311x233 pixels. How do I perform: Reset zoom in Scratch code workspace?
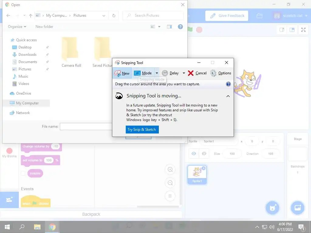pos(170,196)
